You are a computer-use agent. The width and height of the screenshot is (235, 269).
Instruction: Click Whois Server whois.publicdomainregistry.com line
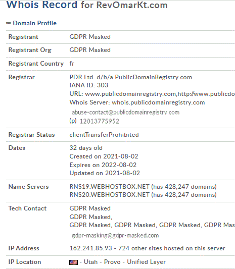[x=137, y=102]
